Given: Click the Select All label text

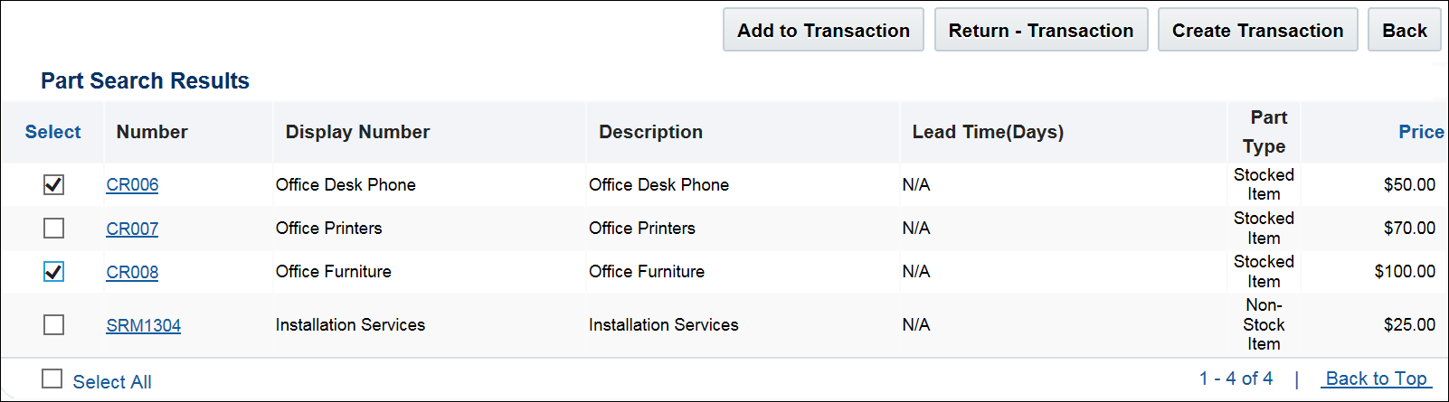Looking at the screenshot, I should [112, 382].
